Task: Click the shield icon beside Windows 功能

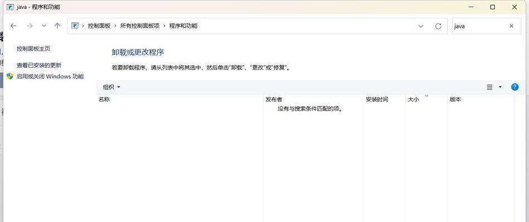Action: tap(10, 76)
